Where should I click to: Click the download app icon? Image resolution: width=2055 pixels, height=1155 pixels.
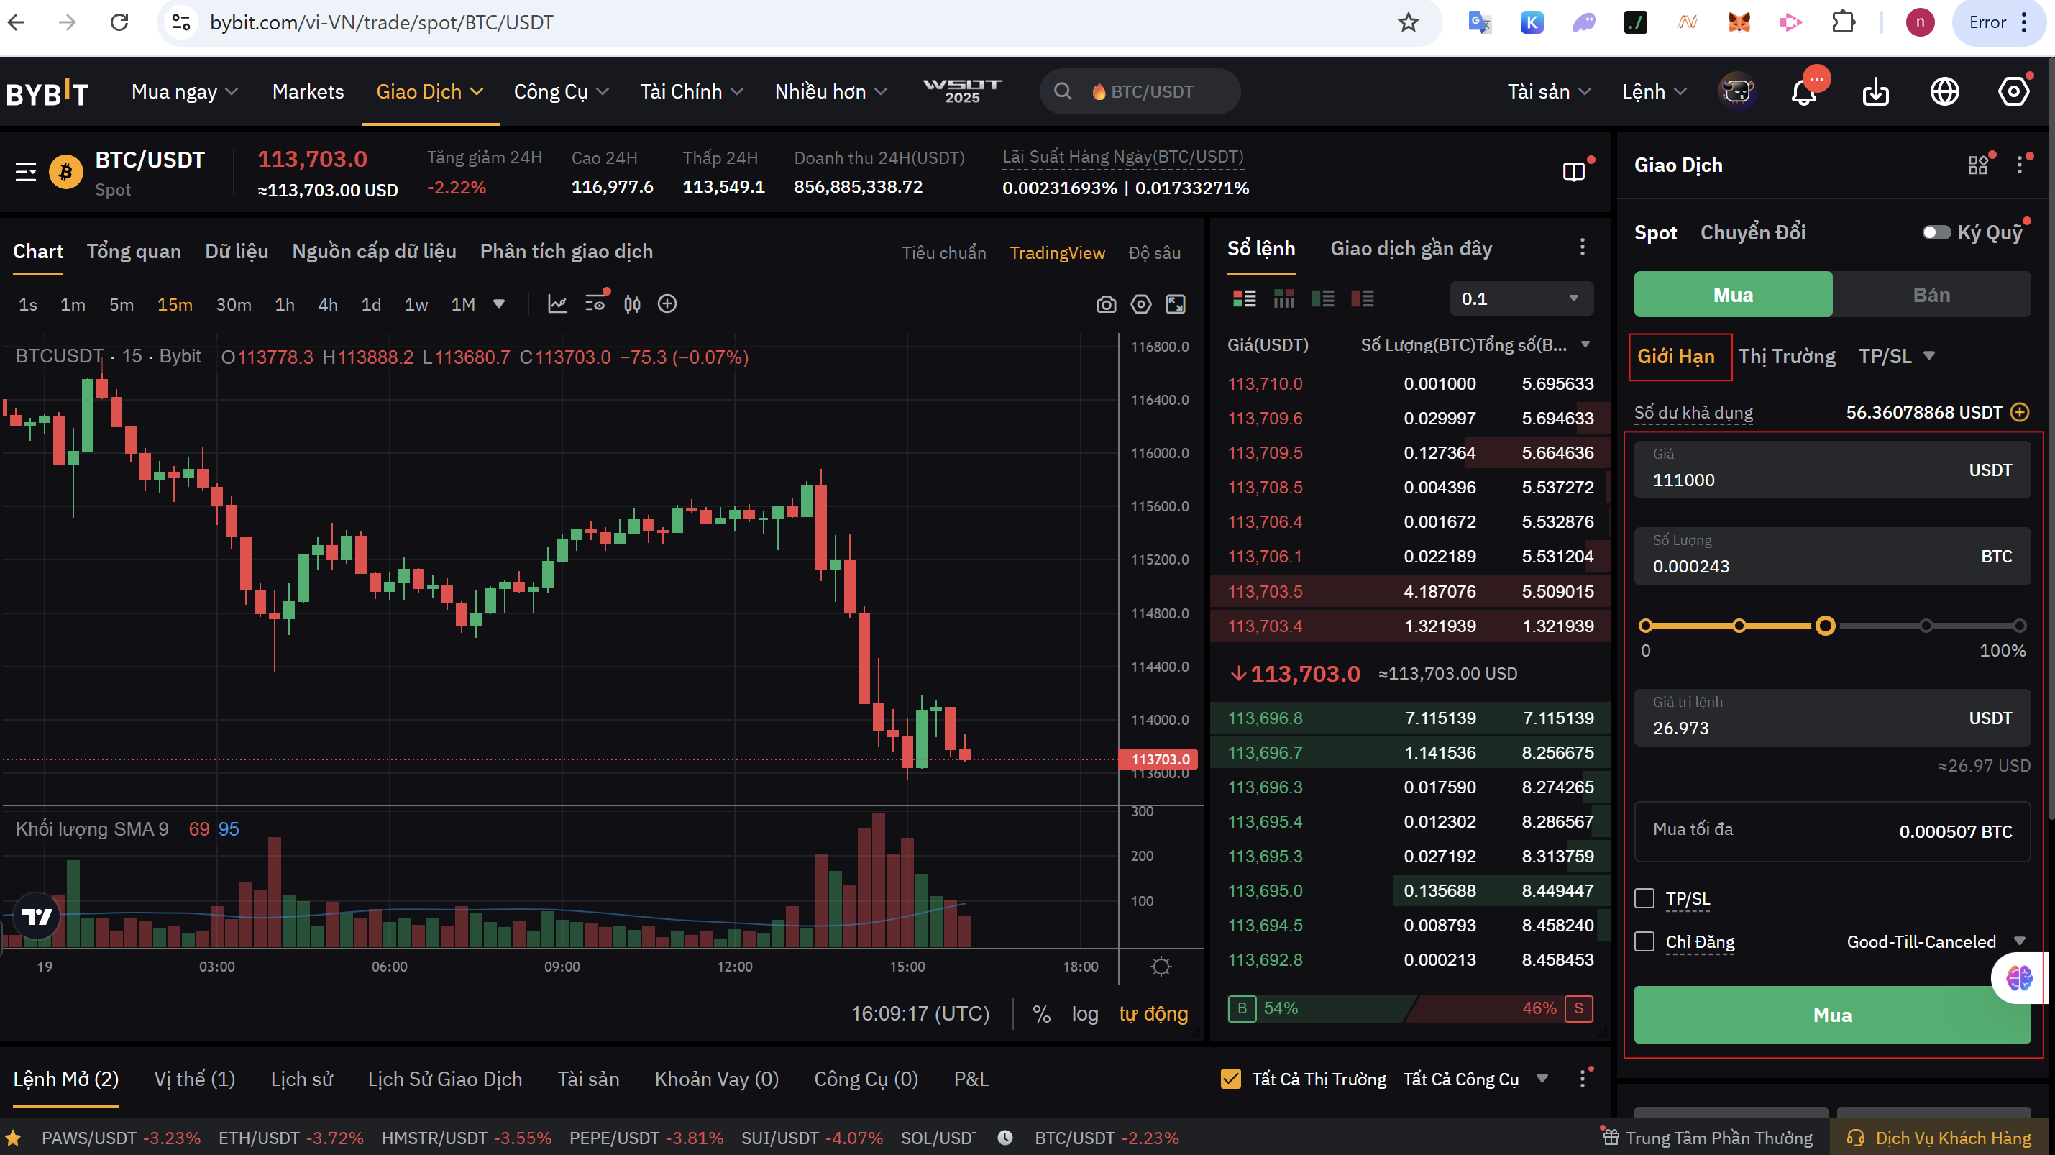(x=1875, y=92)
